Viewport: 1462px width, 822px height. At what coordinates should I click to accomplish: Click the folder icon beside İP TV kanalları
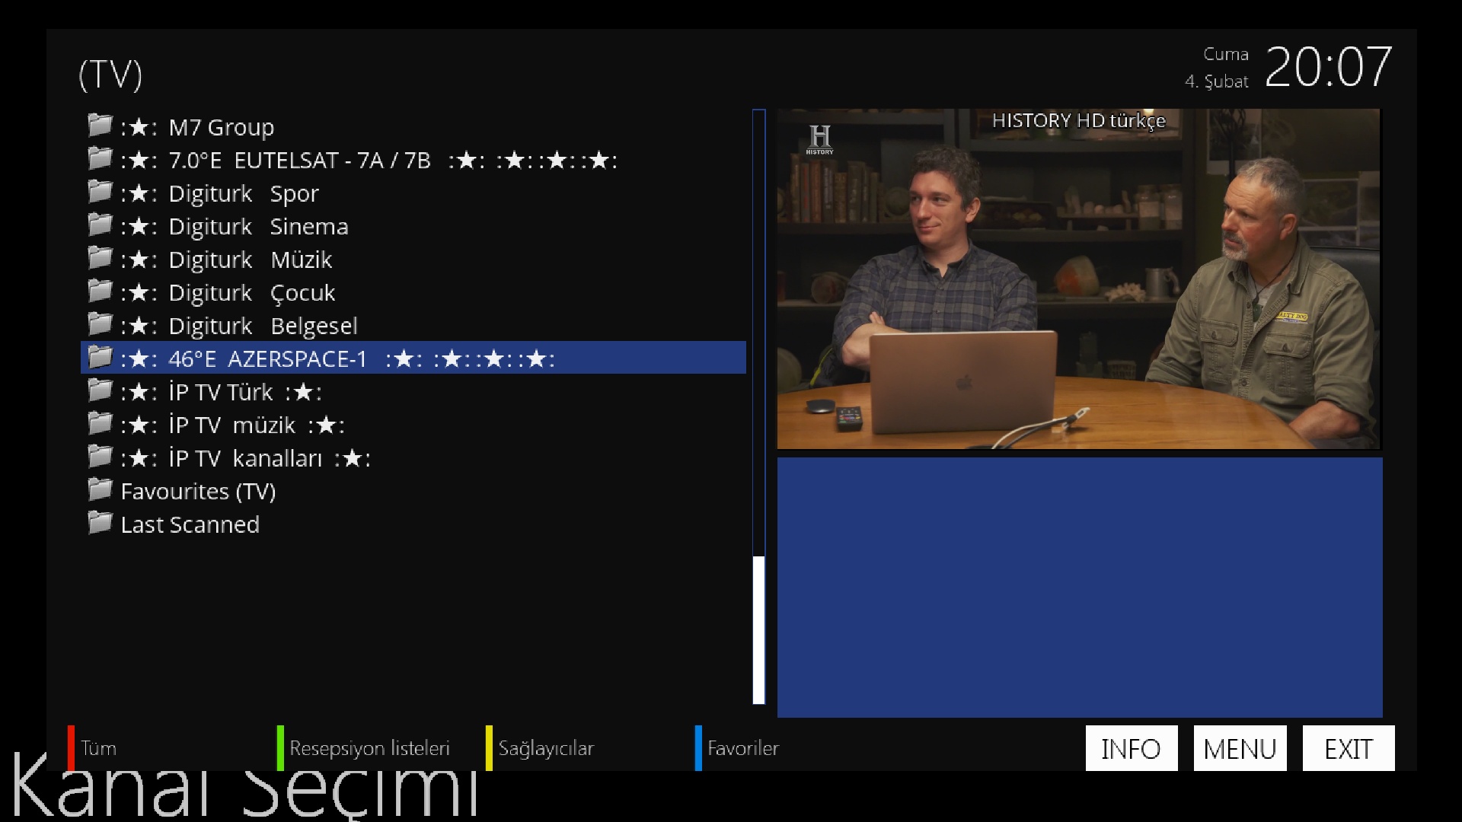click(100, 456)
